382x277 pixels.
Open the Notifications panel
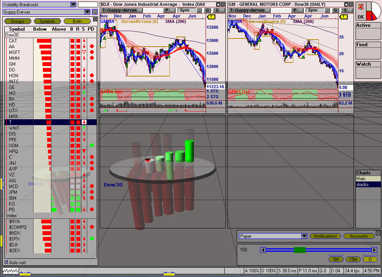(325, 236)
